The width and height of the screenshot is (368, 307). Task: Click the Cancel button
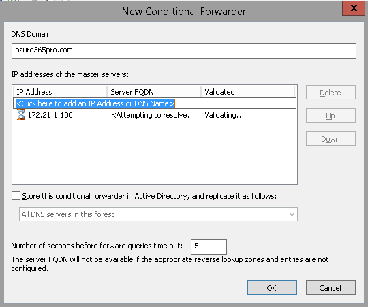(x=331, y=287)
